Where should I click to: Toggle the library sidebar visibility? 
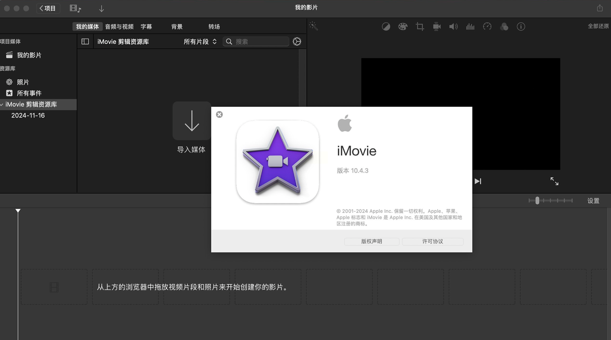[85, 42]
